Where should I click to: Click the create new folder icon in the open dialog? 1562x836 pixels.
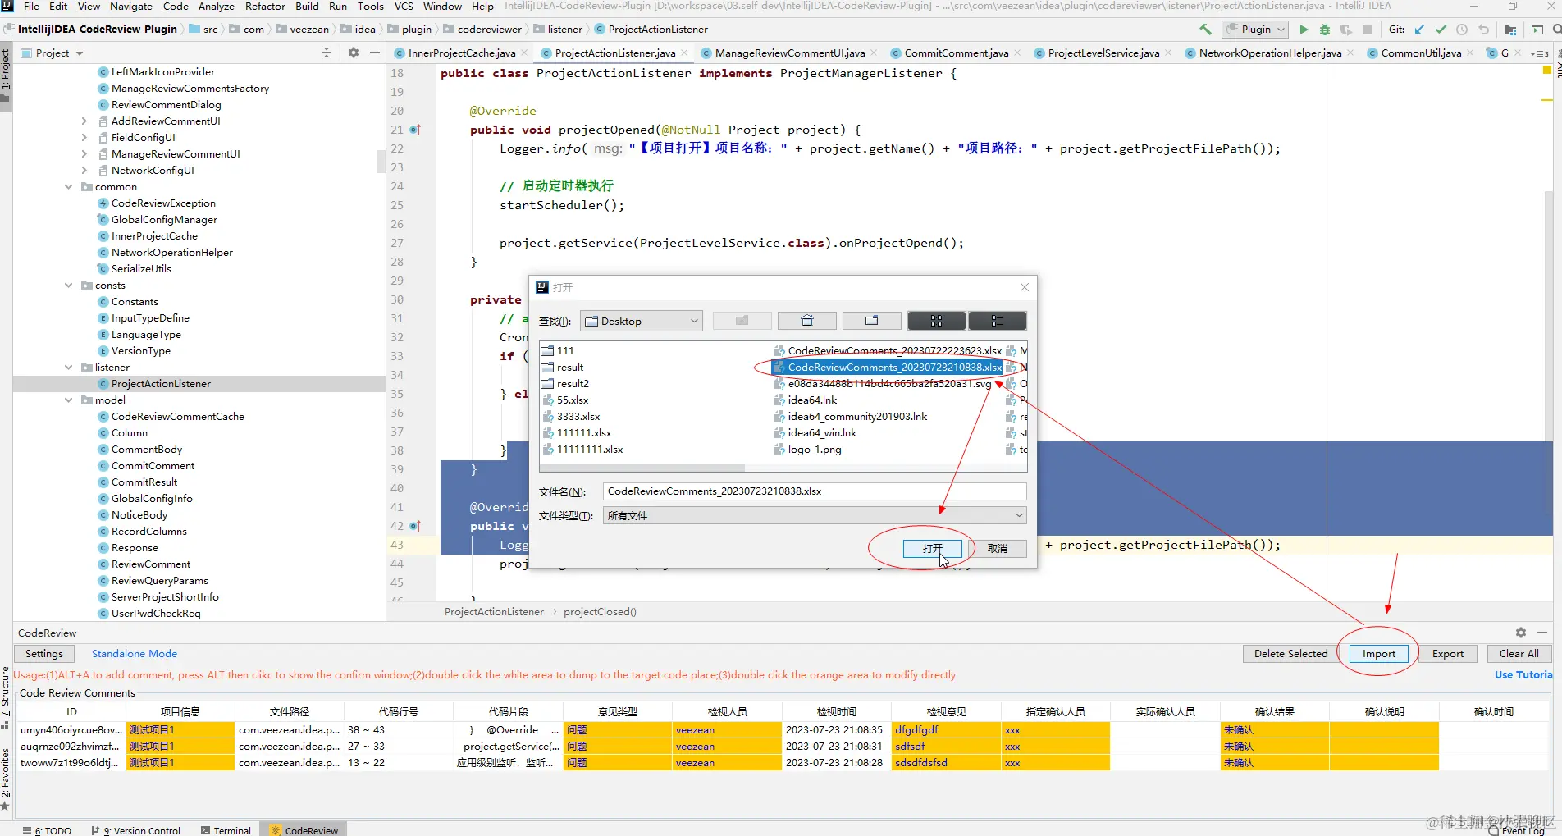[x=872, y=321]
